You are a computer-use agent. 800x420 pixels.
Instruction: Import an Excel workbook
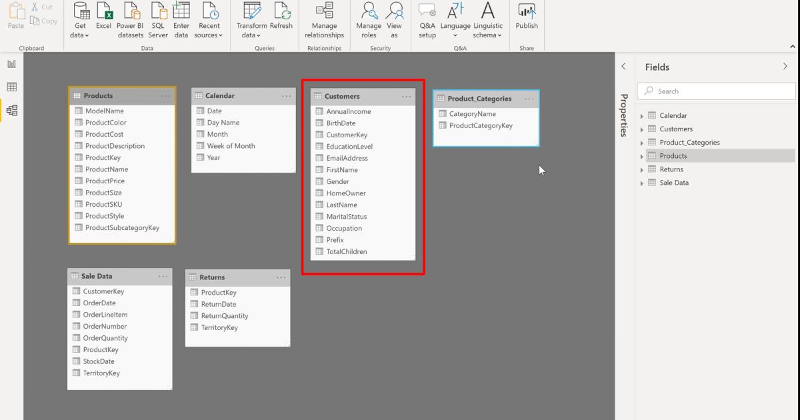pyautogui.click(x=103, y=20)
